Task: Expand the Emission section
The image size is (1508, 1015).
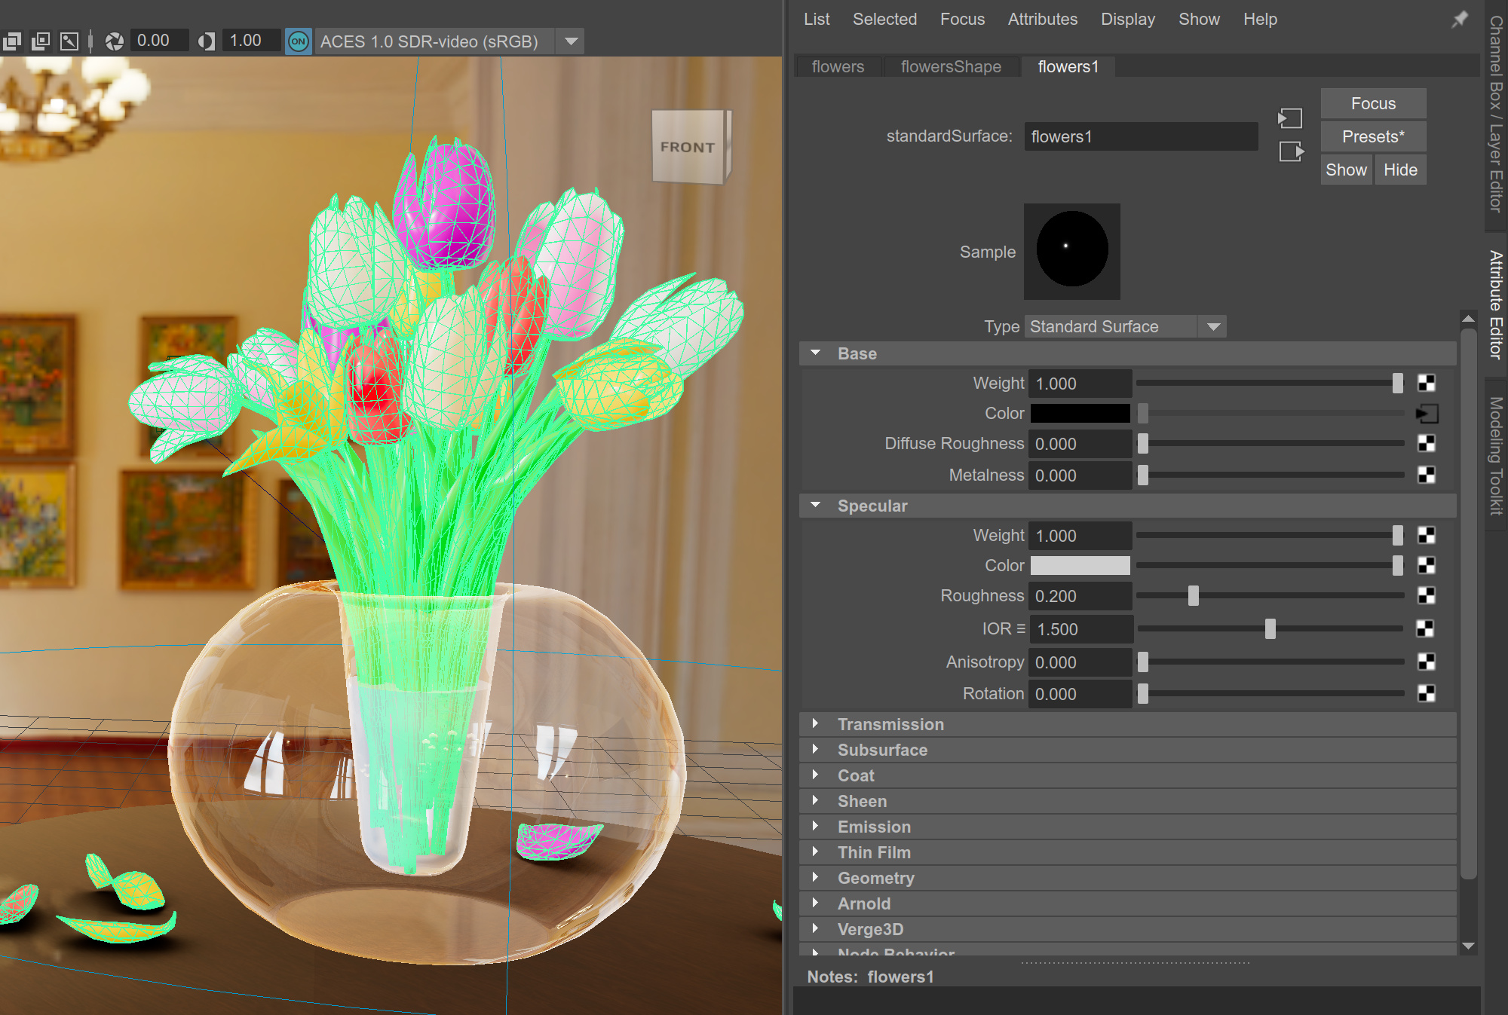Action: click(816, 827)
